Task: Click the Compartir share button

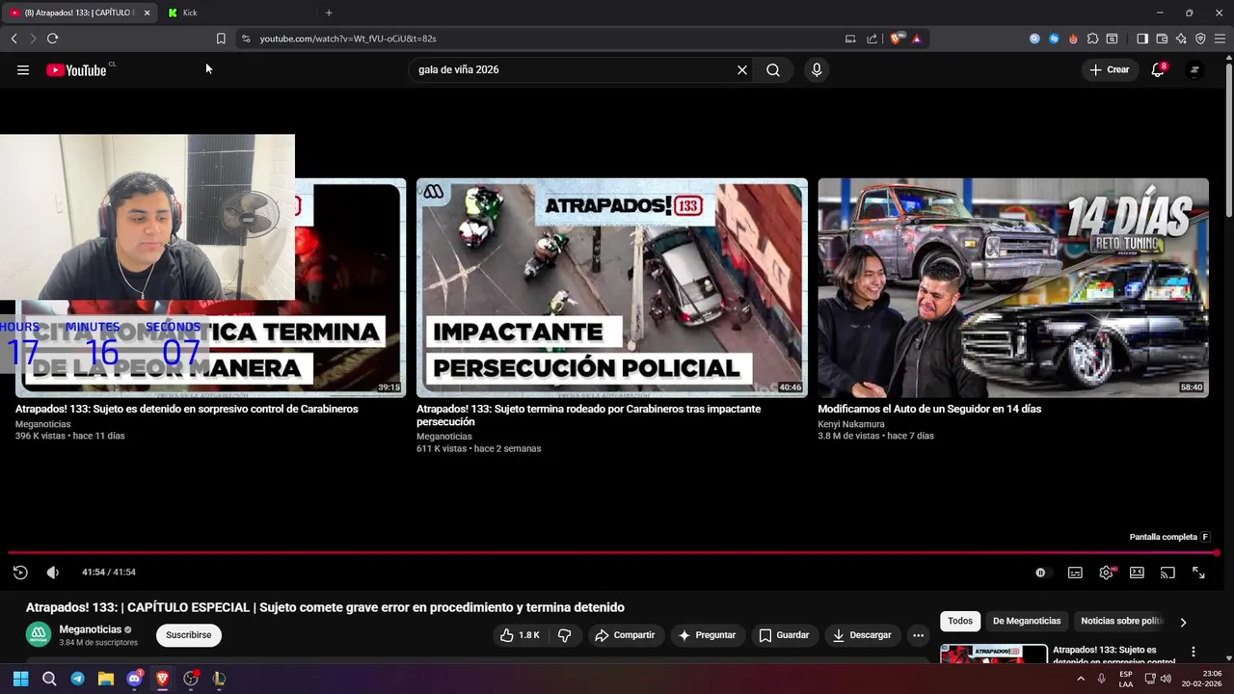Action: pyautogui.click(x=625, y=635)
